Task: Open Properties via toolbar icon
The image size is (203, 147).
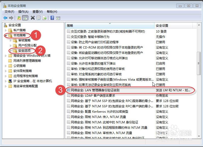Action: pyautogui.click(x=38, y=18)
